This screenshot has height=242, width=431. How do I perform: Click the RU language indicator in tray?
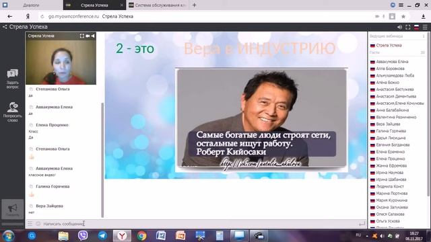pos(358,235)
